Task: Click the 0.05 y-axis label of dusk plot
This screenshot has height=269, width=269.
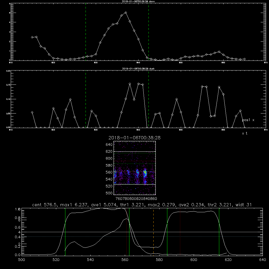Action: pyautogui.click(x=8, y=114)
